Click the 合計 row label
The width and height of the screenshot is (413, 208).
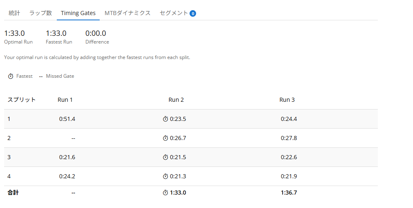coord(13,193)
